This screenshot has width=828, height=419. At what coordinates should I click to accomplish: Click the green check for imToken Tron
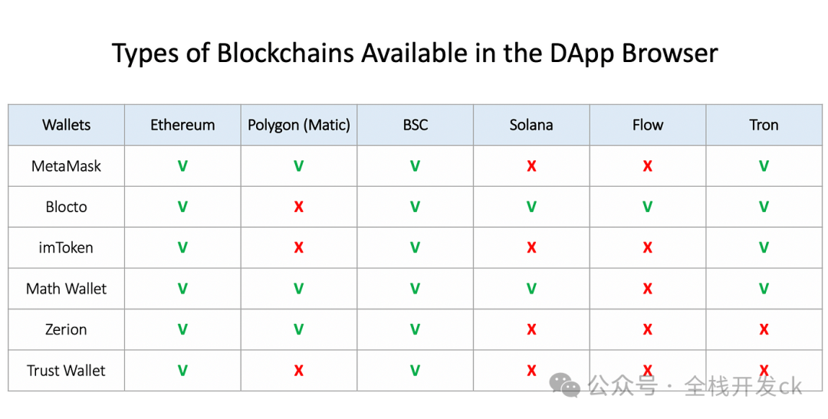764,247
